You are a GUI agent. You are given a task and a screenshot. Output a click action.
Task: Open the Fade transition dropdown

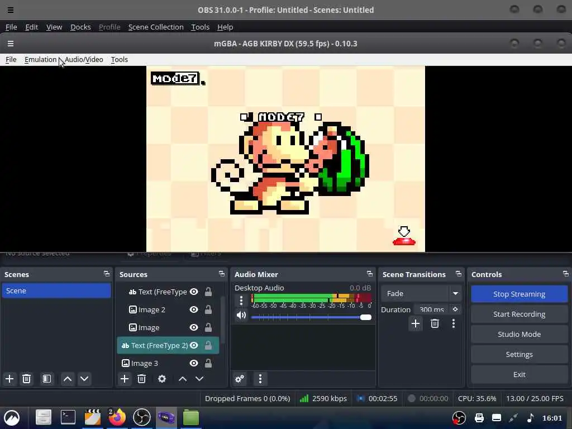[421, 293]
